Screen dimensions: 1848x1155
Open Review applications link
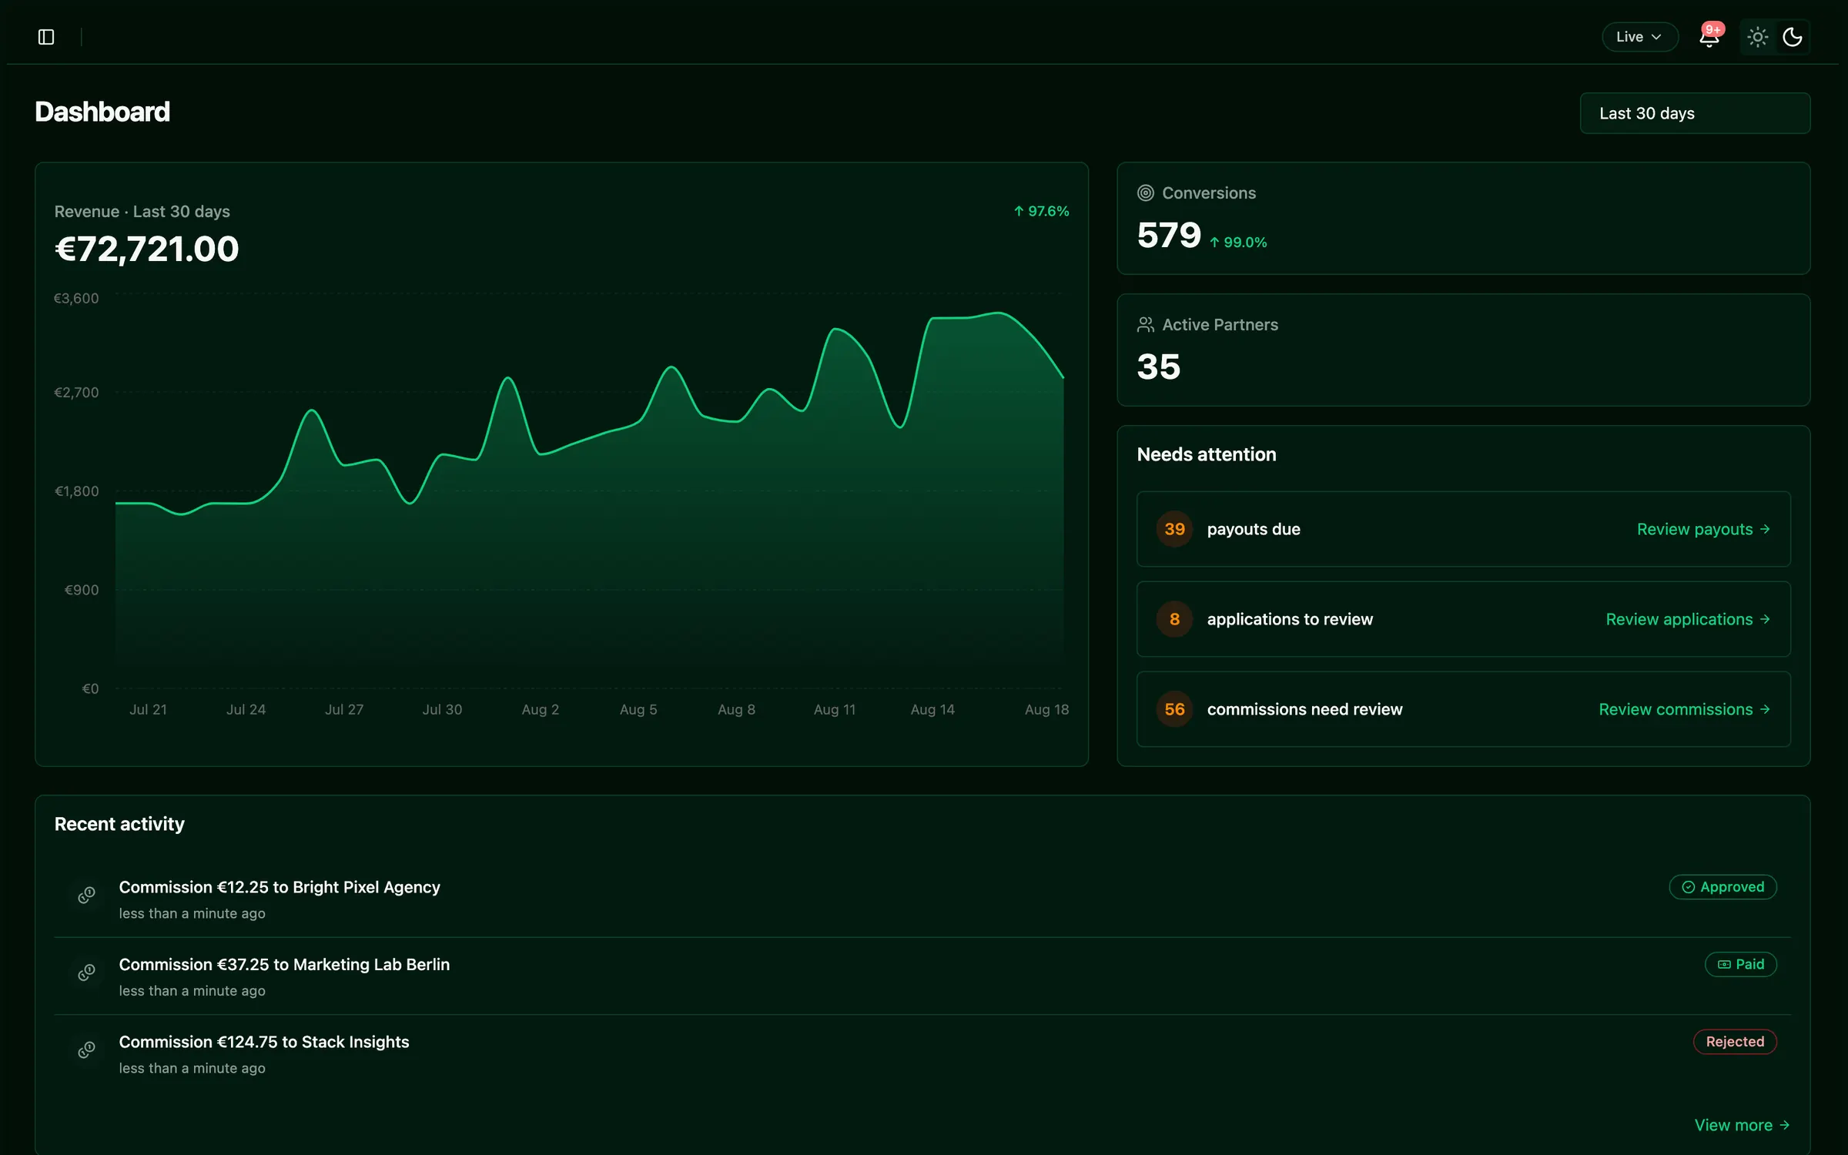click(1688, 619)
